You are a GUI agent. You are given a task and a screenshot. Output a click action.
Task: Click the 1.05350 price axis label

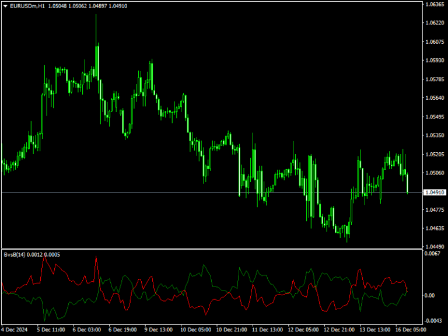[435, 135]
